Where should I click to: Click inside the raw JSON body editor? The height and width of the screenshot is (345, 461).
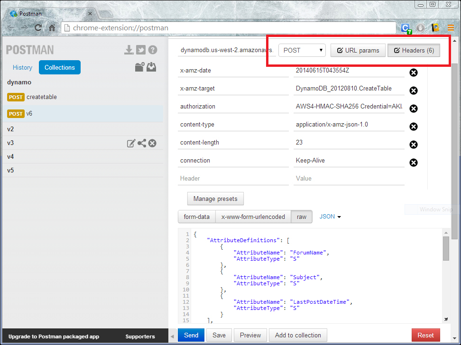tap(316, 276)
